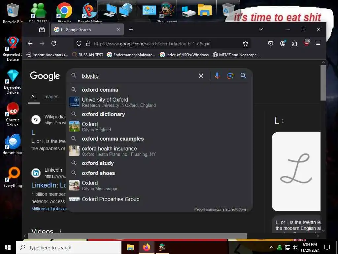The width and height of the screenshot is (338, 254).
Task: Click the vertical page scrollbar thumb
Action: [x=323, y=83]
